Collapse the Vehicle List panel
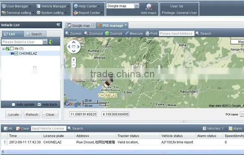The image size is (244, 155). 58,25
